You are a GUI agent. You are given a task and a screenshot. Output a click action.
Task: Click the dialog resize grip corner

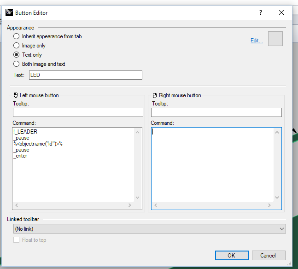289,263
